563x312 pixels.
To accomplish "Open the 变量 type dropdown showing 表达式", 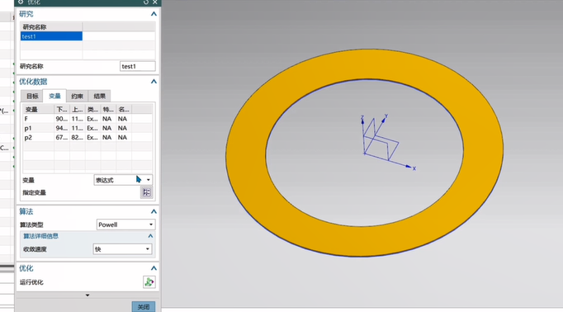I will pyautogui.click(x=123, y=180).
